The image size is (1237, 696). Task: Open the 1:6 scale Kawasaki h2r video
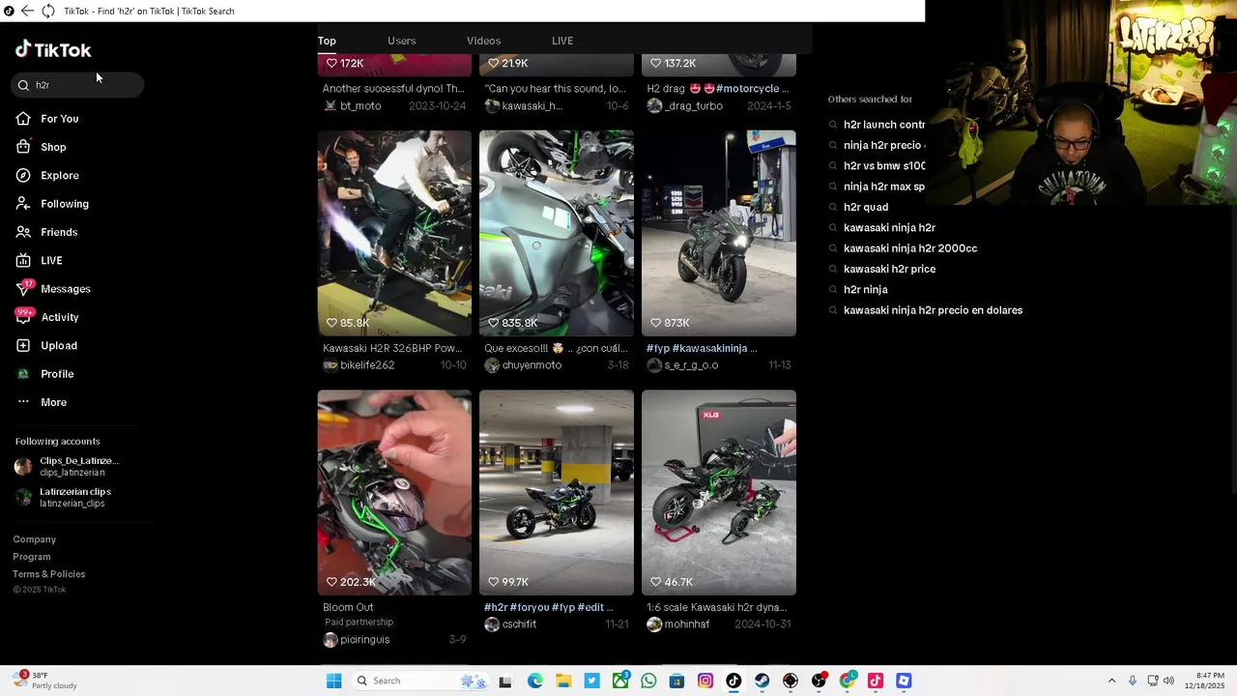click(x=719, y=493)
